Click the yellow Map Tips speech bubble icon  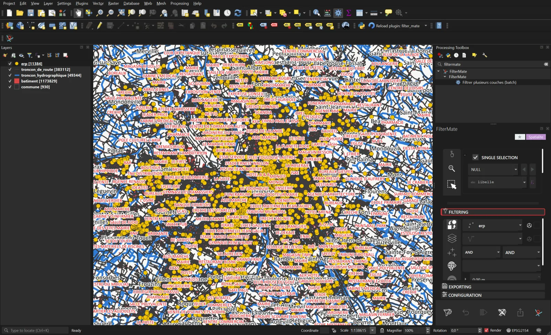pos(388,13)
